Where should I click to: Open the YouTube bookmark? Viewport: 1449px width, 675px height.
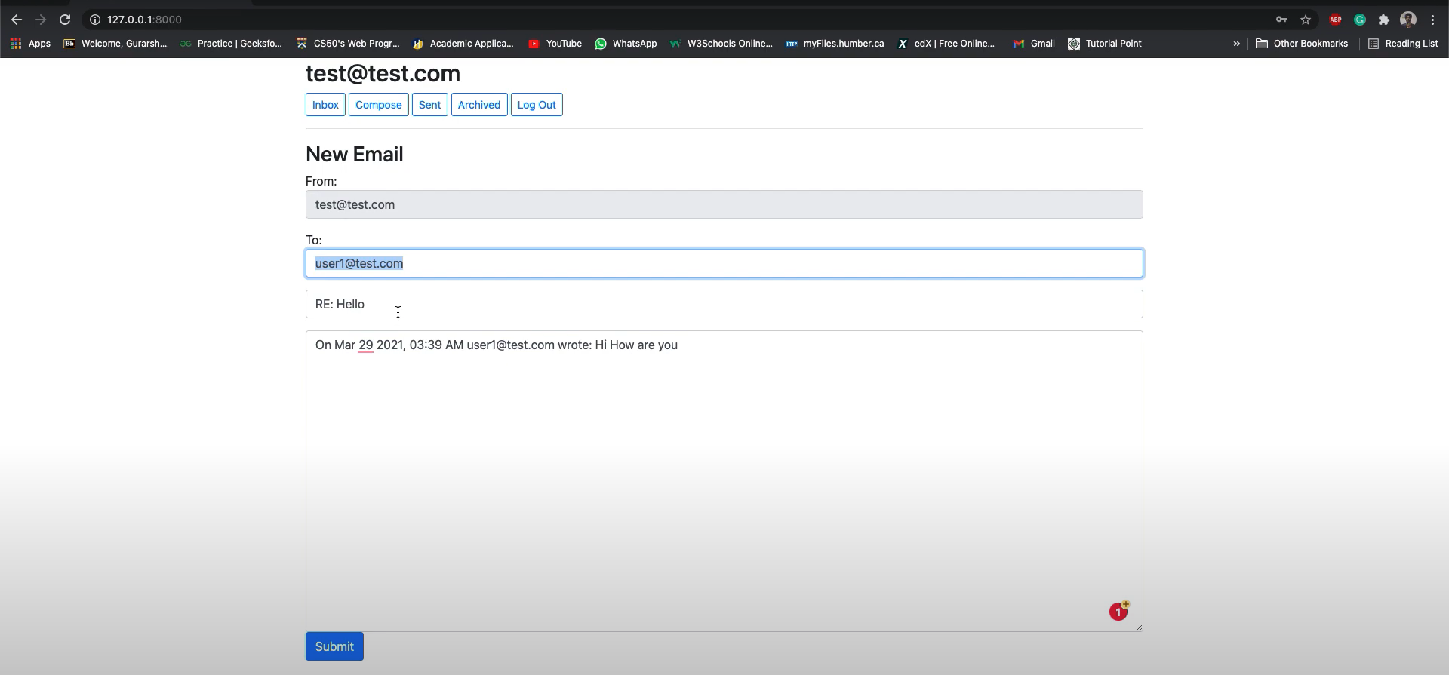555,44
